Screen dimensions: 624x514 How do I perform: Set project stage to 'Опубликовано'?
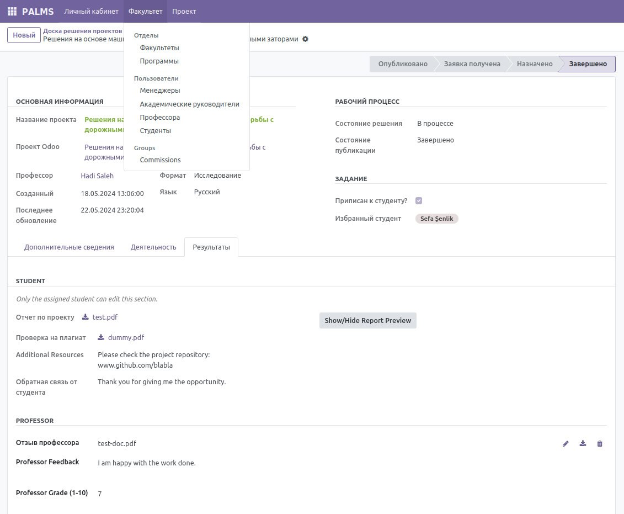(403, 63)
